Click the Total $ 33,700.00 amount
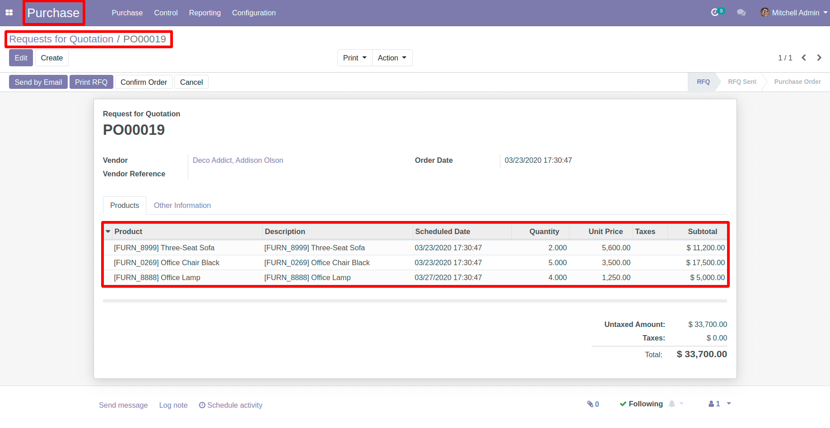Viewport: 830px width, 428px height. [702, 354]
